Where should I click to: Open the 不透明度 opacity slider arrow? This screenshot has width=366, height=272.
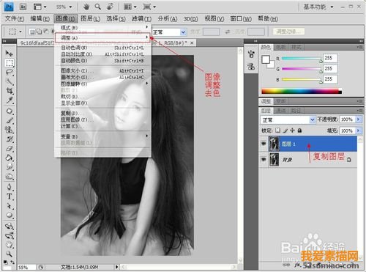(358, 120)
